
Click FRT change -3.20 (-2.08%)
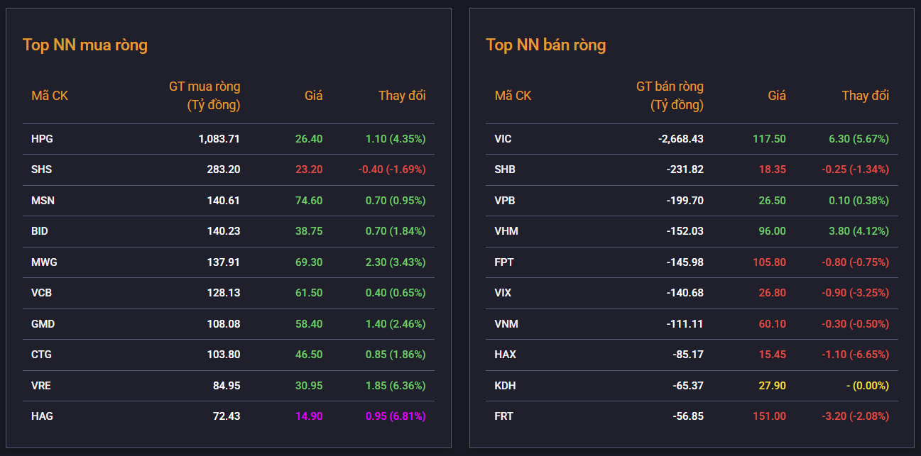tap(856, 416)
